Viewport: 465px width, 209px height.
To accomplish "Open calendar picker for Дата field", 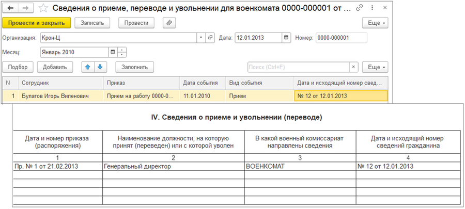I will click(x=286, y=38).
